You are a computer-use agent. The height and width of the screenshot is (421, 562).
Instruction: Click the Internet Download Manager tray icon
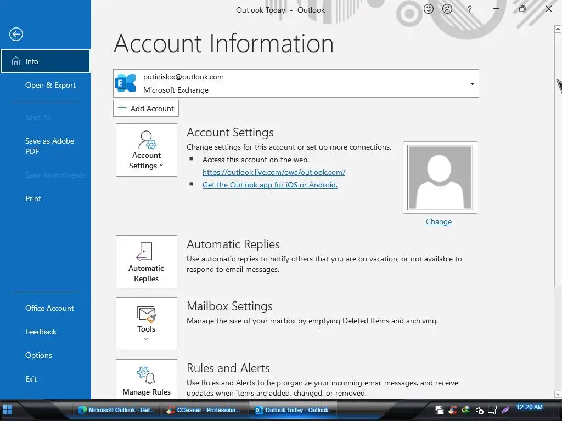pos(466,410)
